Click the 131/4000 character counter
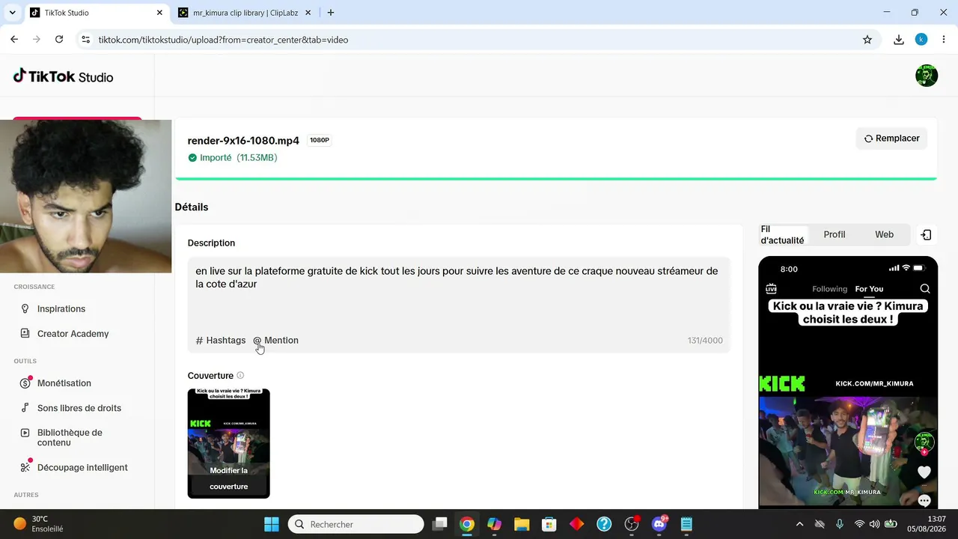Screen dimensions: 958x539 click(705, 341)
